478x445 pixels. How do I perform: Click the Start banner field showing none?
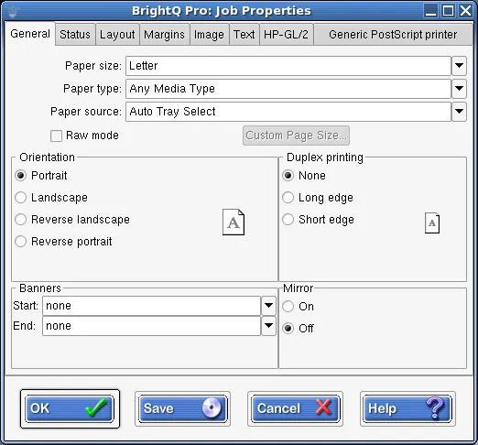coord(151,306)
